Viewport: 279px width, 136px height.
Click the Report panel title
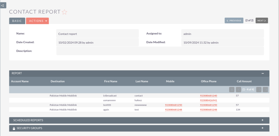[17, 73]
